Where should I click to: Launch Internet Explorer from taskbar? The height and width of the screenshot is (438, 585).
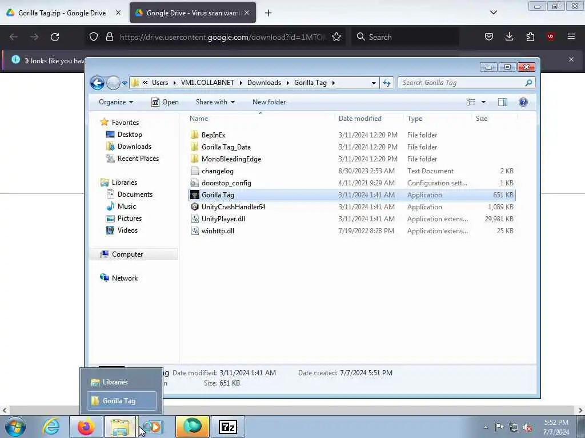click(51, 427)
